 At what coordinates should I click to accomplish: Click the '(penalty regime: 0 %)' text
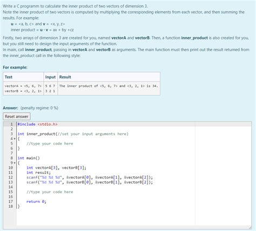(x=39, y=108)
